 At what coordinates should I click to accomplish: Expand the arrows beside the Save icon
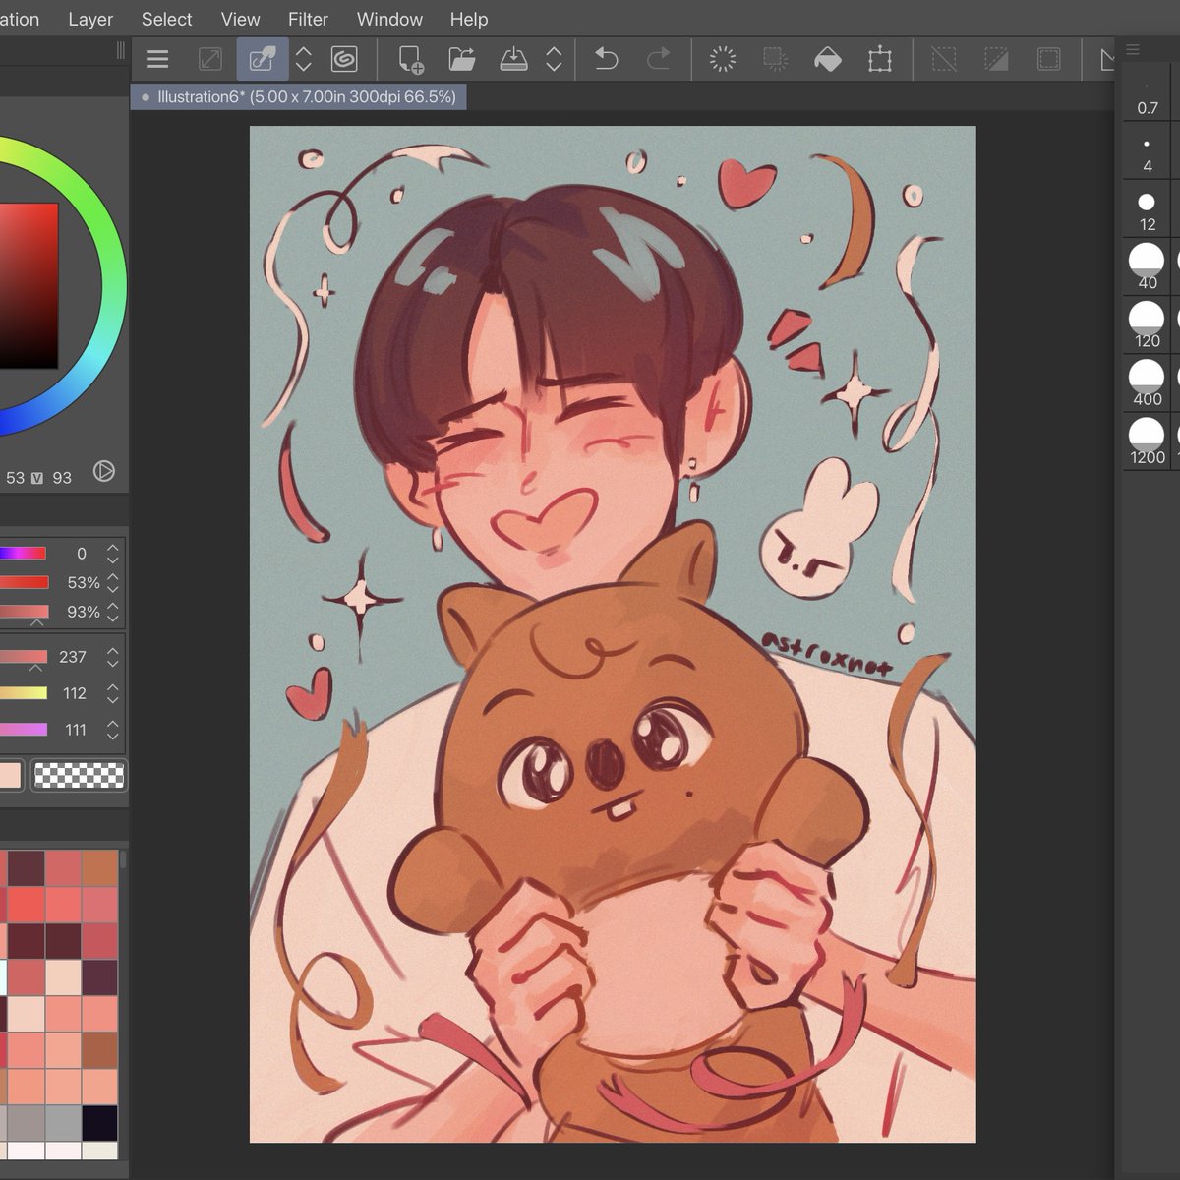[554, 59]
